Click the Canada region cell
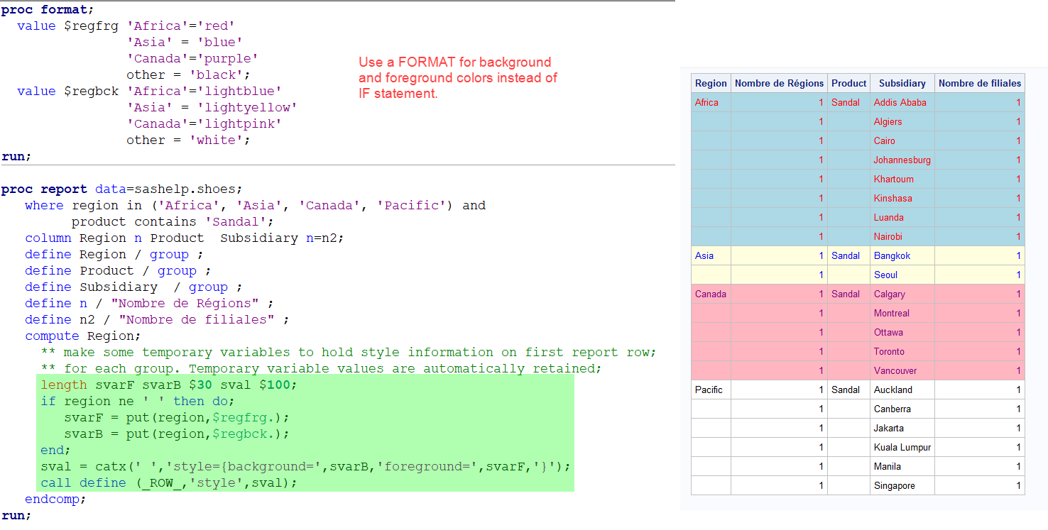Viewport: 1048px width, 530px height. tap(710, 294)
